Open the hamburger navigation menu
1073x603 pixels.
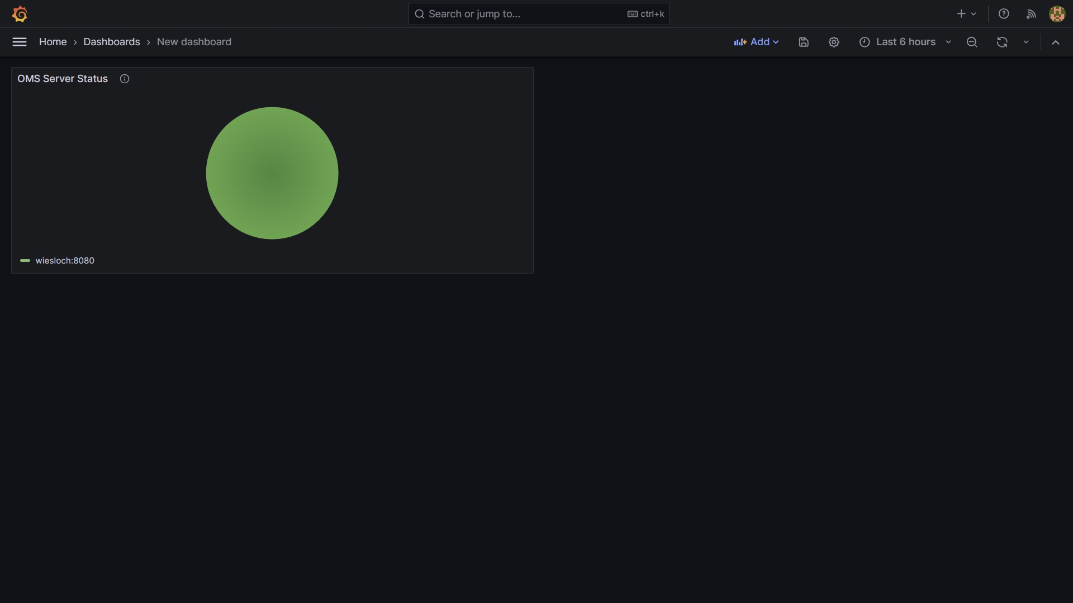[20, 42]
